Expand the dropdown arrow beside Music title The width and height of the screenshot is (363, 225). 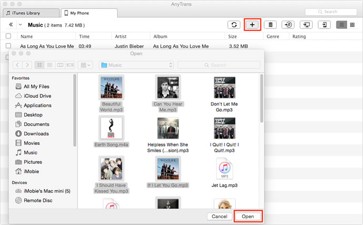click(21, 25)
